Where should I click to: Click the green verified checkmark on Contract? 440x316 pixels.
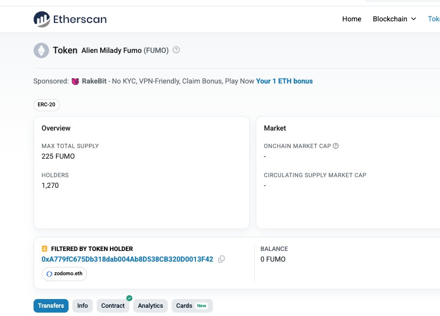129,298
